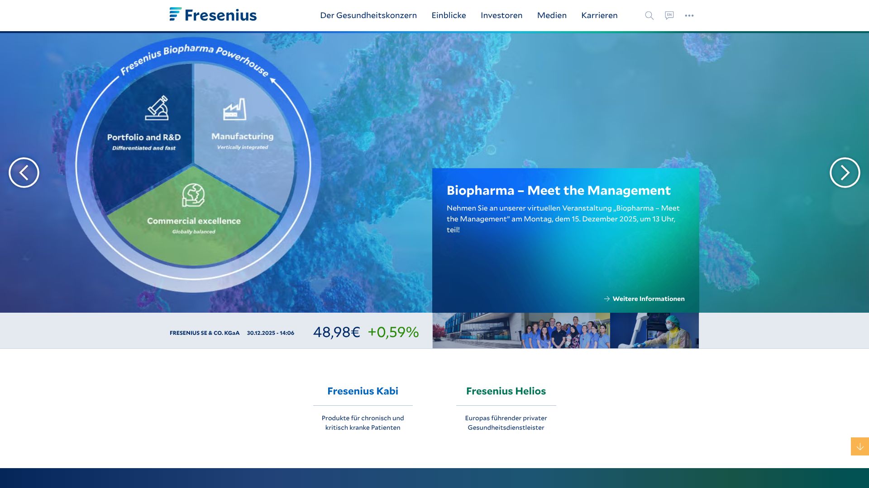This screenshot has width=869, height=488.
Task: Switch language via EN speech bubble icon
Action: coord(669,15)
